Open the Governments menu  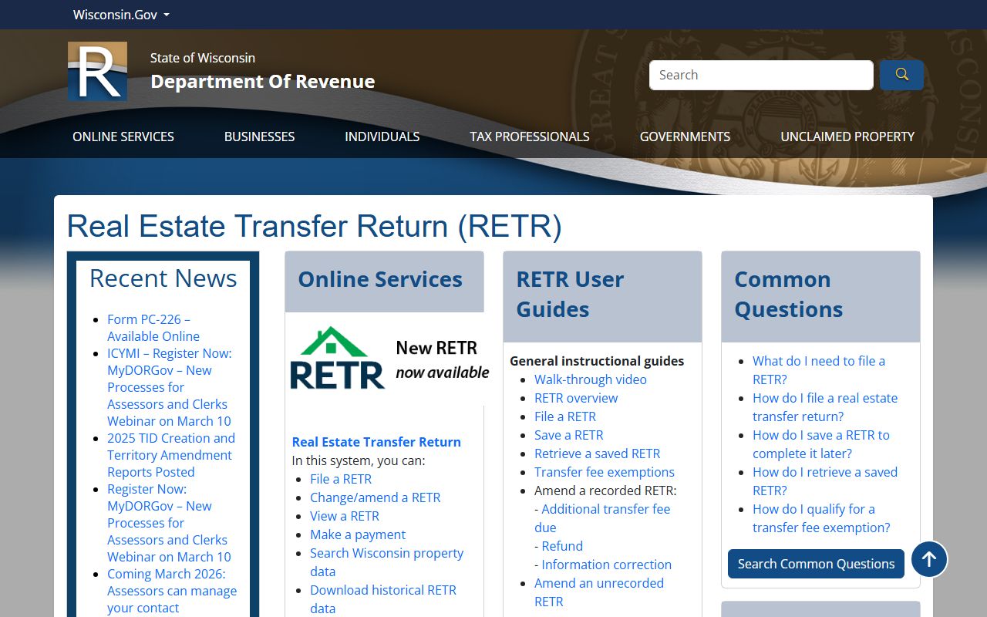pyautogui.click(x=685, y=137)
